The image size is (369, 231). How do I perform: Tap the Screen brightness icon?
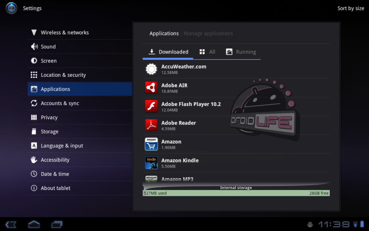34,61
